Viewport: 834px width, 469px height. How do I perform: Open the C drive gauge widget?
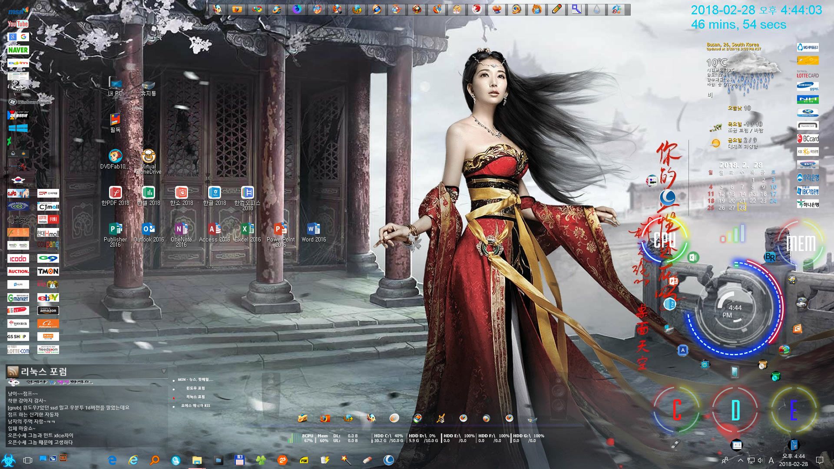click(x=677, y=410)
